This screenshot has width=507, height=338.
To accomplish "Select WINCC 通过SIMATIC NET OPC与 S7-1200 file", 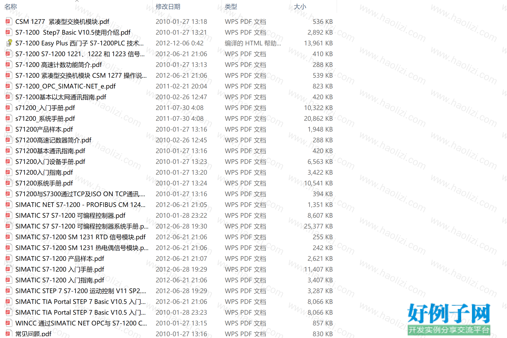I will 81,323.
